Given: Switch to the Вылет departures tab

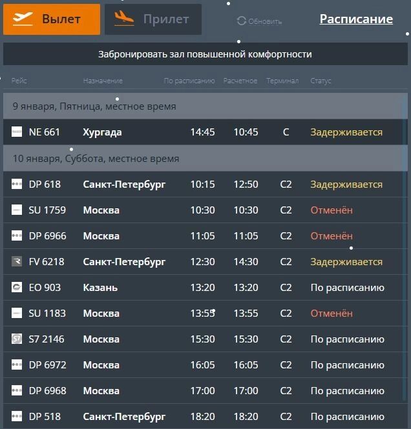Looking at the screenshot, I should pyautogui.click(x=52, y=19).
